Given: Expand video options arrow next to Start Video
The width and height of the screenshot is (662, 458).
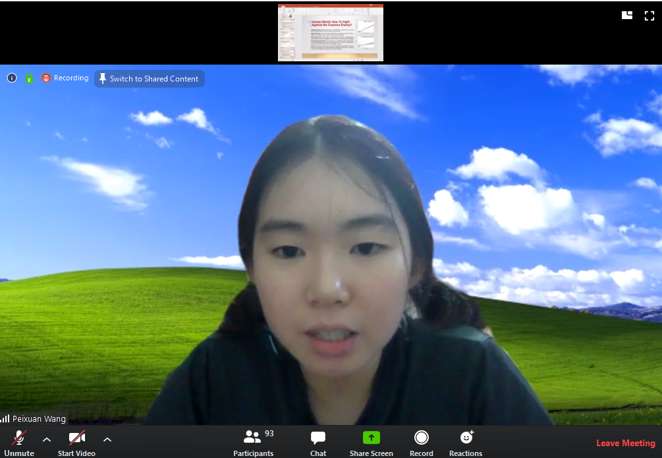Looking at the screenshot, I should pyautogui.click(x=107, y=440).
